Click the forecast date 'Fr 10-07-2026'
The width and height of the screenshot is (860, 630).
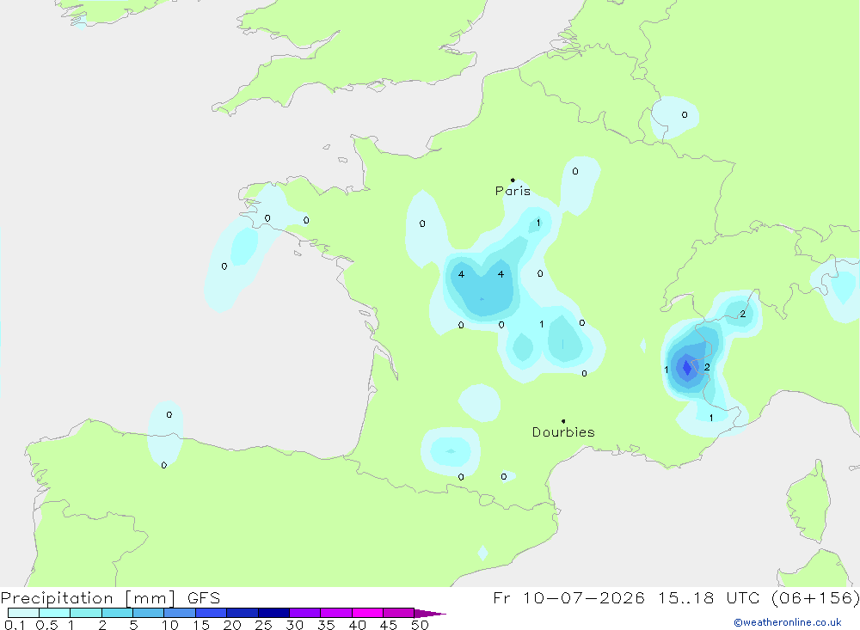pyautogui.click(x=568, y=597)
